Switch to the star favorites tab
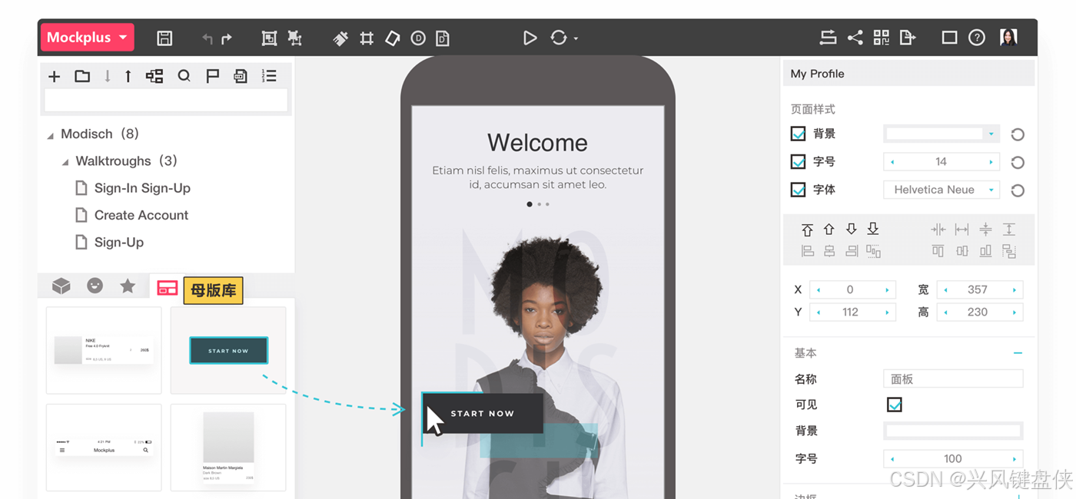 pos(128,286)
